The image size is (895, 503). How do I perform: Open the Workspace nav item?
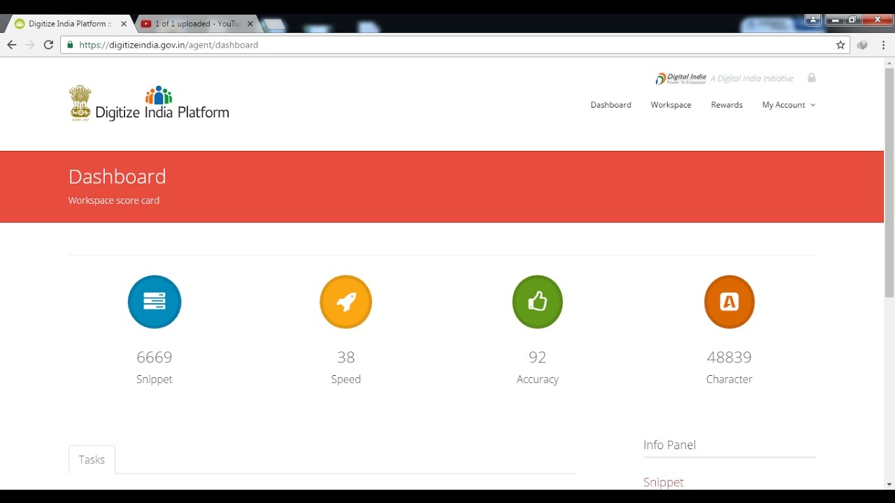tap(671, 105)
